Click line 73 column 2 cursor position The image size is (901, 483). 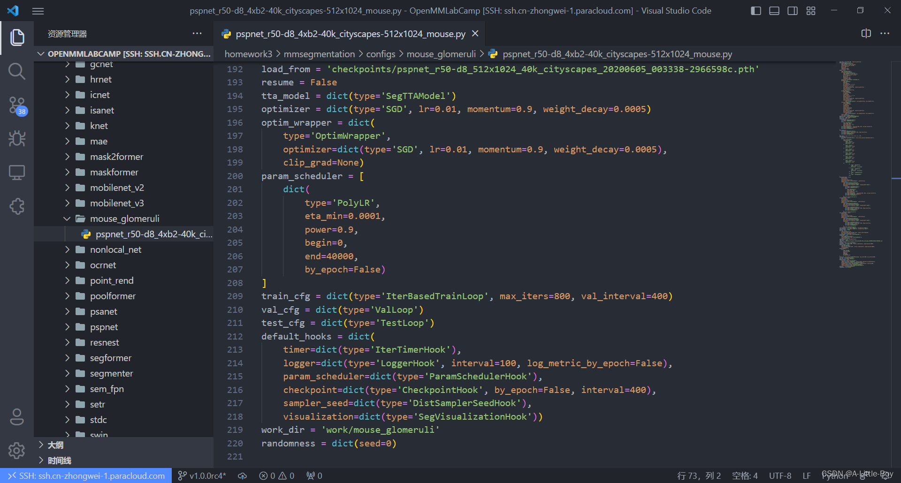click(x=699, y=475)
